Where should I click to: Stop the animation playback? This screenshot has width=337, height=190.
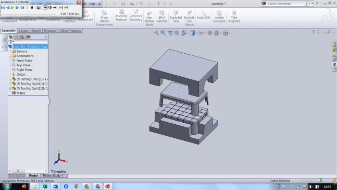point(32,7)
